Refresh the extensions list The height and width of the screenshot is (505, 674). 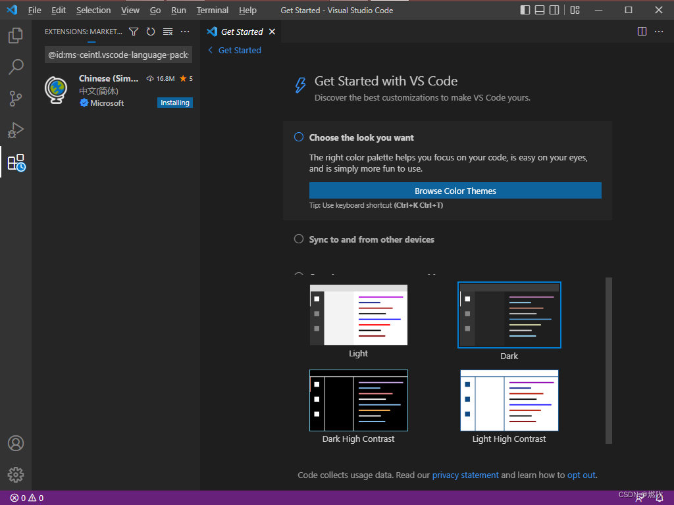(x=151, y=32)
